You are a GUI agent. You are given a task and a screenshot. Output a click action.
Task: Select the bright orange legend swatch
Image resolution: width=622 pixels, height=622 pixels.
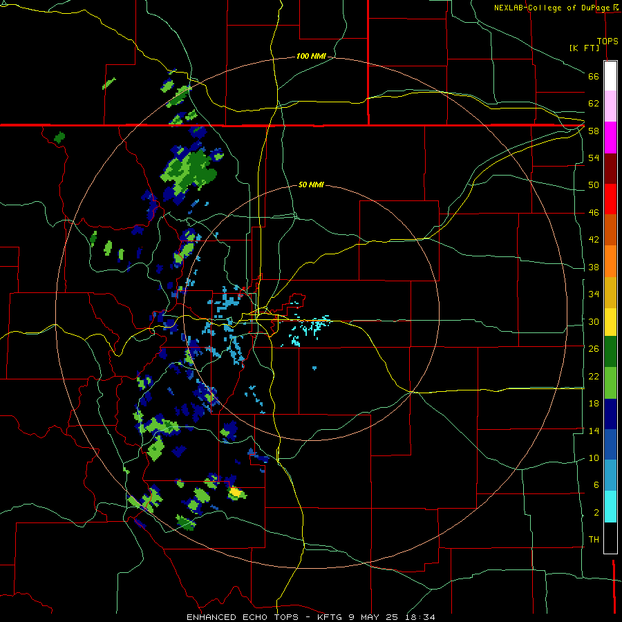pyautogui.click(x=610, y=261)
